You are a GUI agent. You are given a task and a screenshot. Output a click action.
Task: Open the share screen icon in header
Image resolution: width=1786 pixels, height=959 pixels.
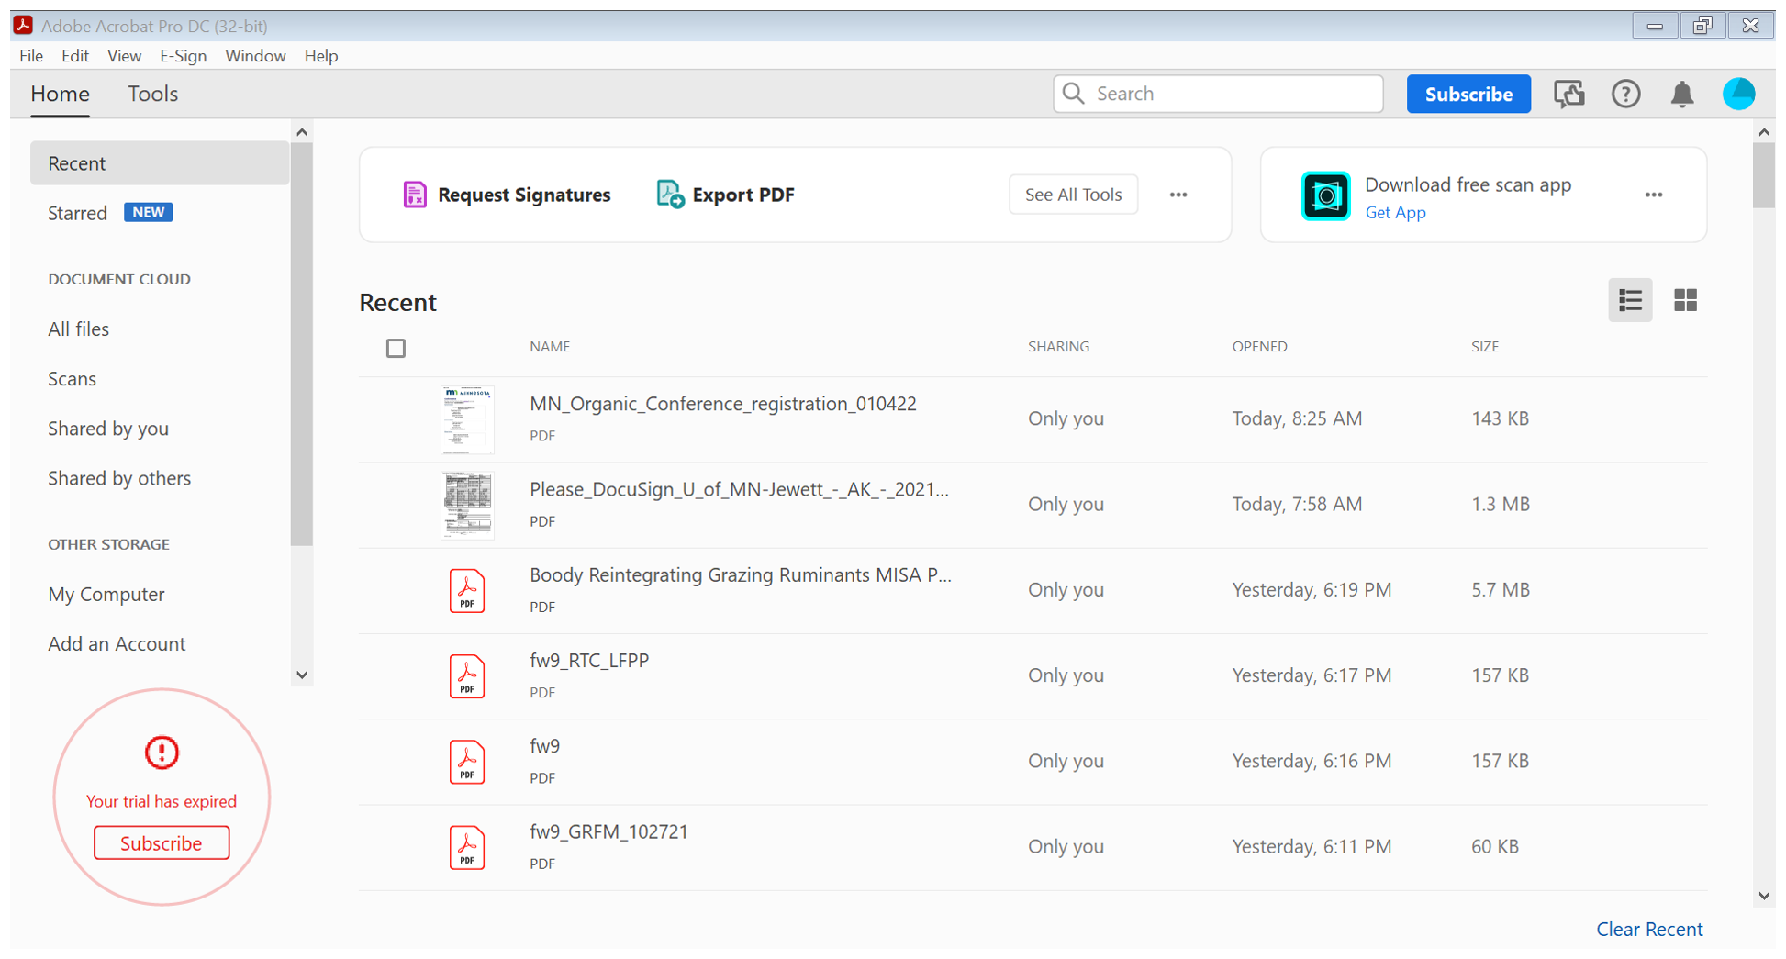(x=1569, y=94)
